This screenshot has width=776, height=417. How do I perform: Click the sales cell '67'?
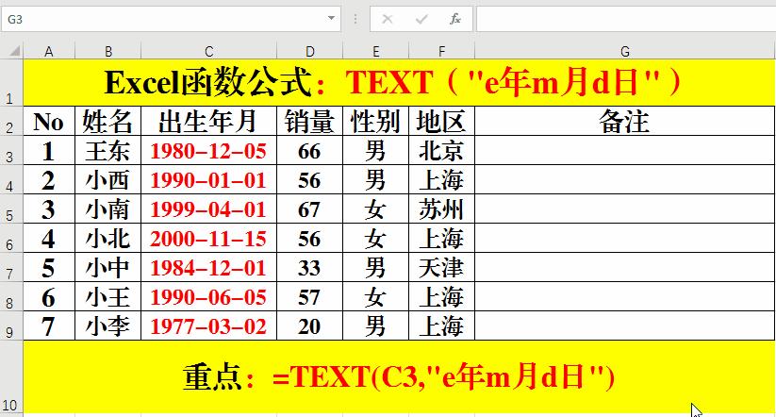pyautogui.click(x=310, y=209)
